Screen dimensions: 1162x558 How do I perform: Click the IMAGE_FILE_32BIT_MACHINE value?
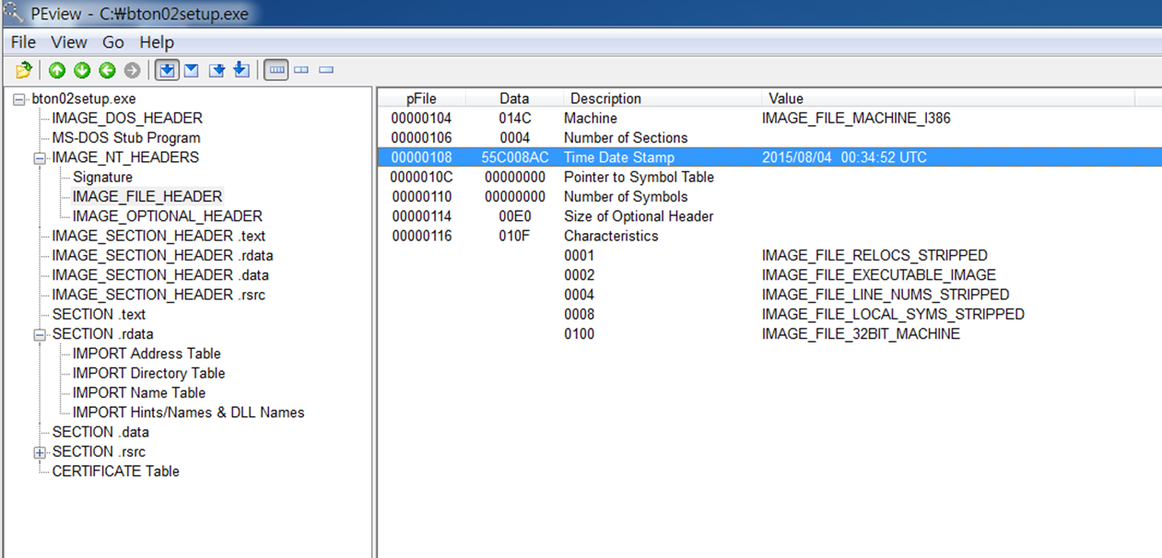[861, 334]
